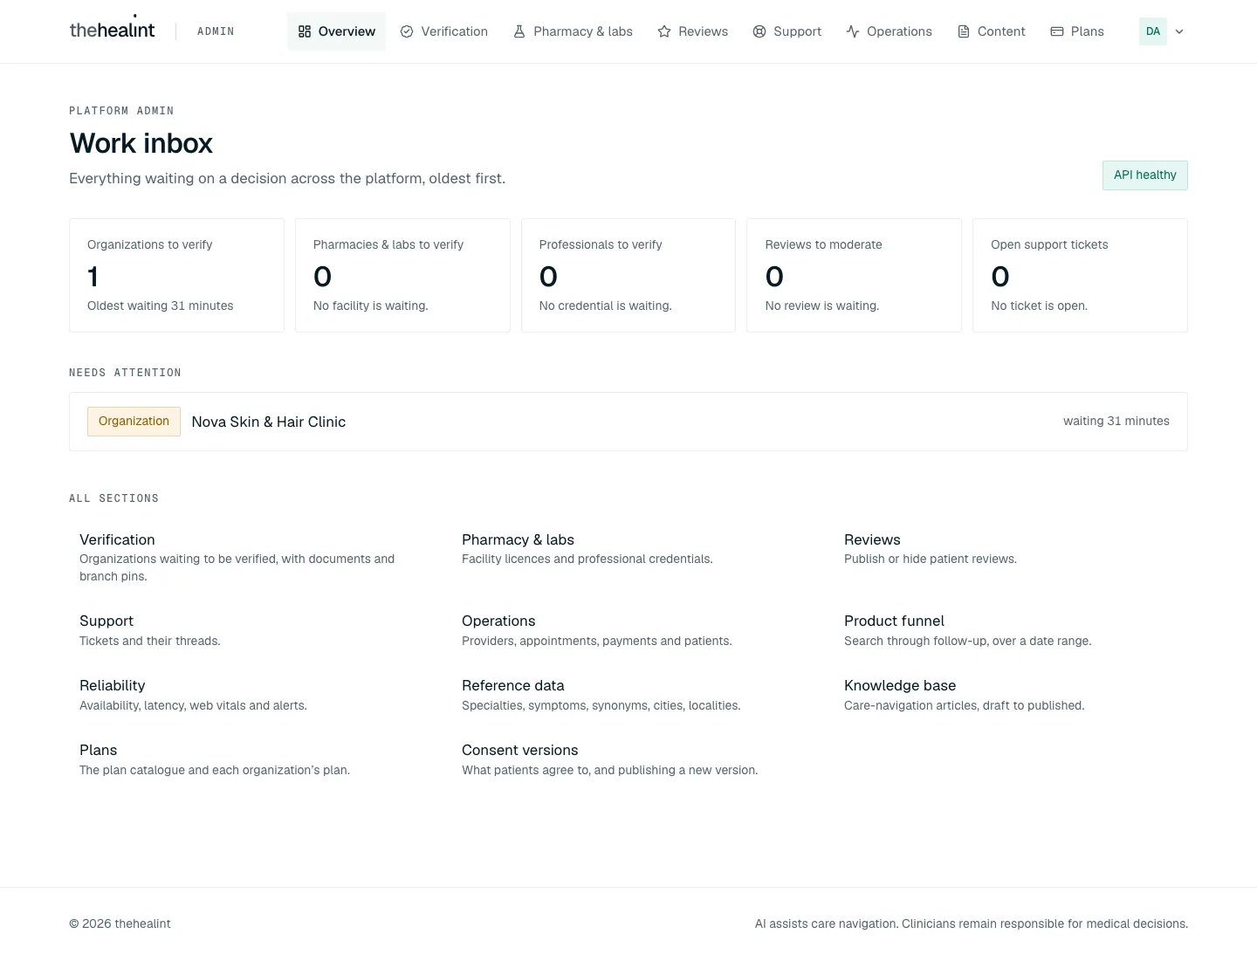Go to the Operations tab label
Screen dimensions: 1257x961
click(899, 31)
